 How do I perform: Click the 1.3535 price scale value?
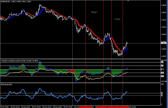click(163, 56)
